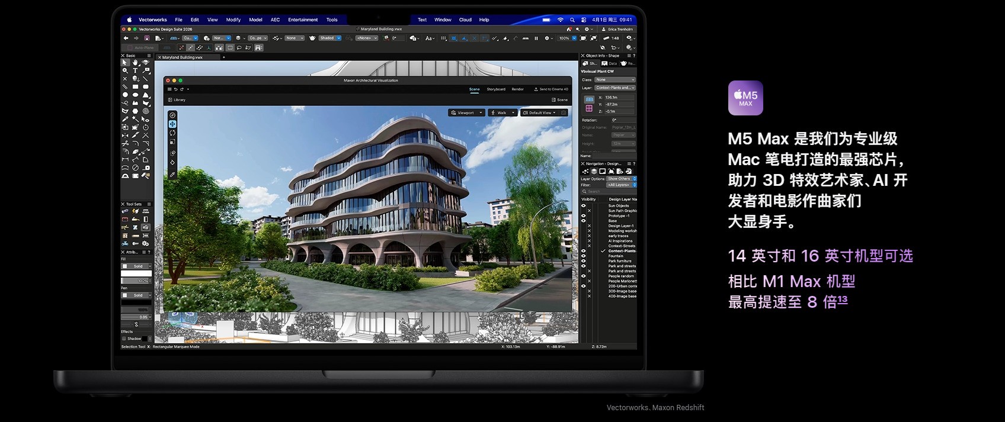Image resolution: width=1005 pixels, height=422 pixels.
Task: Select the Text tool in Basic palette
Action: click(x=135, y=70)
